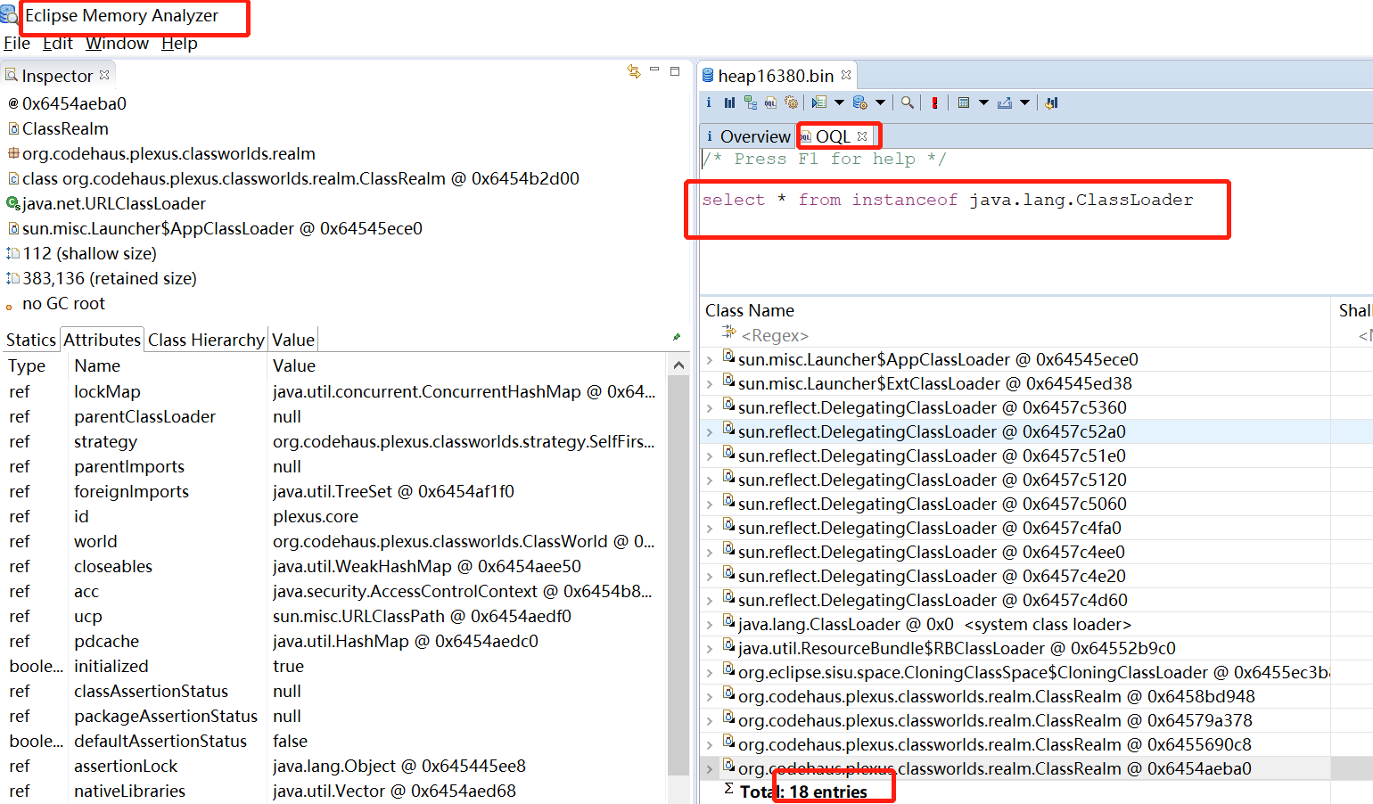Image resolution: width=1373 pixels, height=804 pixels.
Task: Open the Query Browser dropdown arrow
Action: [x=880, y=103]
